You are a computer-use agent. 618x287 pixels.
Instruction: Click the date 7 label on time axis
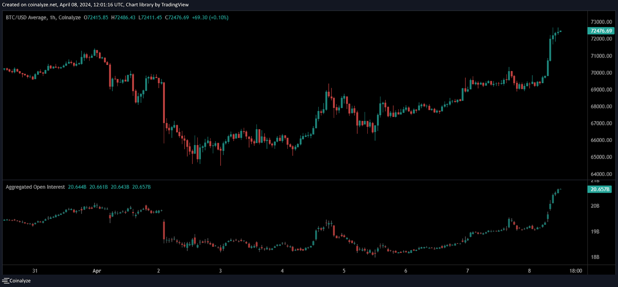coord(467,271)
